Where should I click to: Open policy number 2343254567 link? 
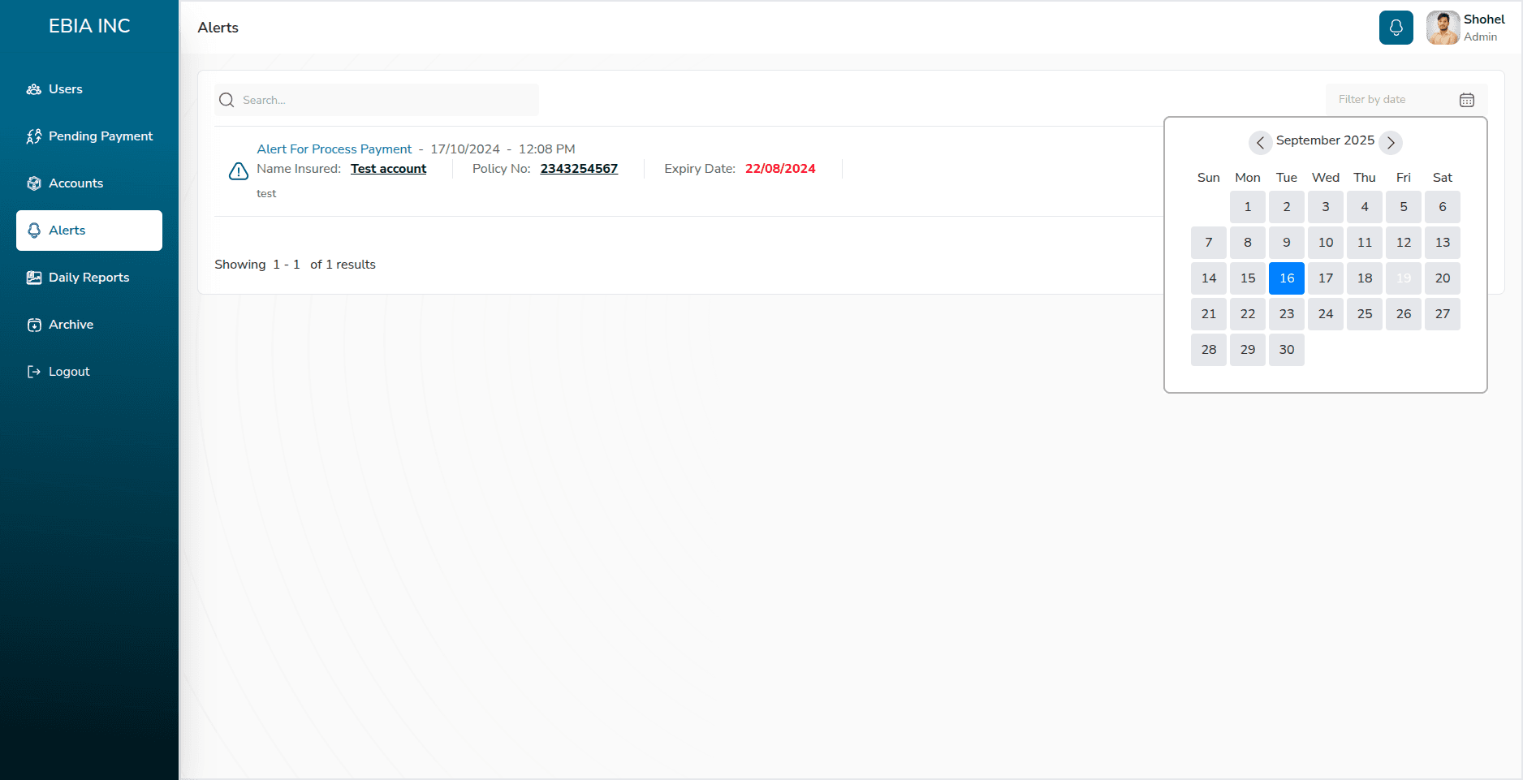click(579, 169)
